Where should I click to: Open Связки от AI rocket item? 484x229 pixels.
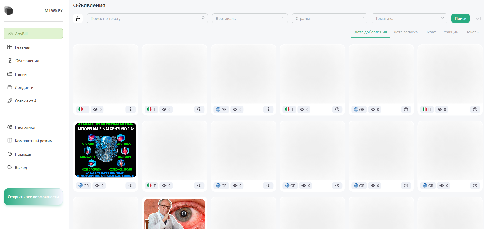(26, 101)
